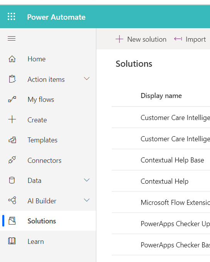Open Data menu label
The width and height of the screenshot is (210, 262).
[34, 181]
